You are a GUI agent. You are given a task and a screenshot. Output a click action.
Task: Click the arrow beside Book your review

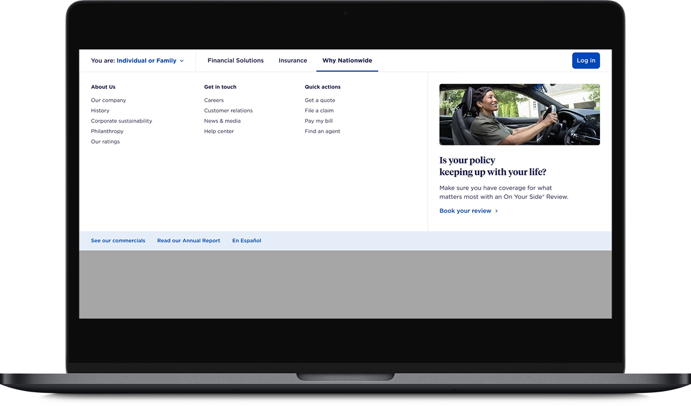(496, 211)
